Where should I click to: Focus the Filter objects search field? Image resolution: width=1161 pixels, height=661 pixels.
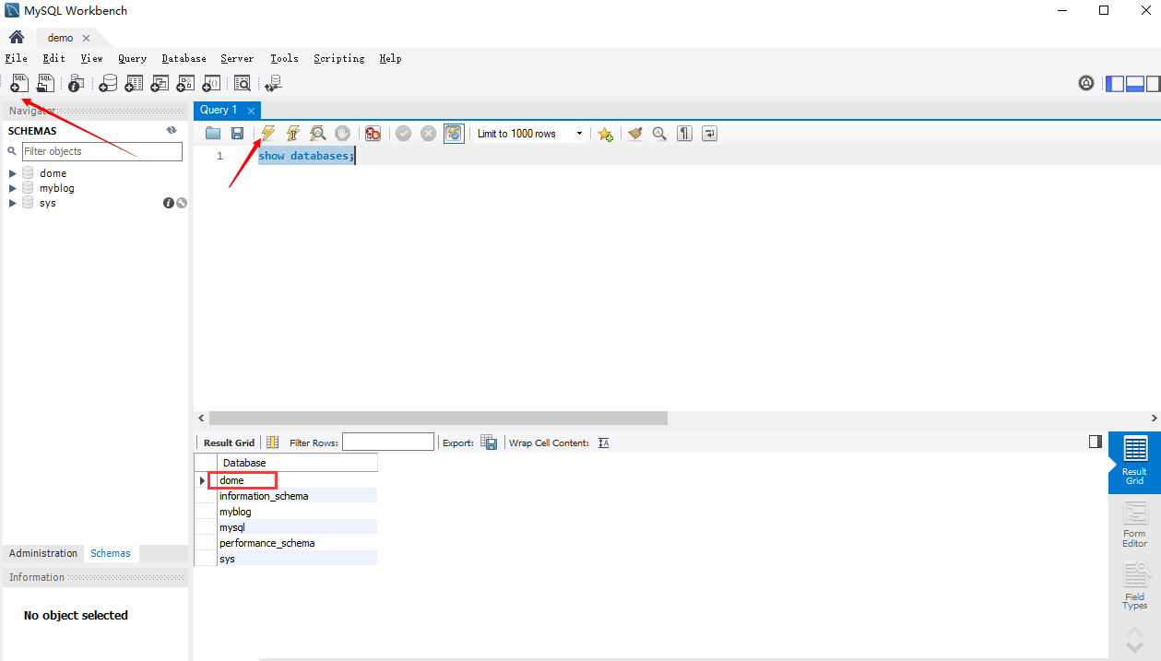[x=101, y=151]
